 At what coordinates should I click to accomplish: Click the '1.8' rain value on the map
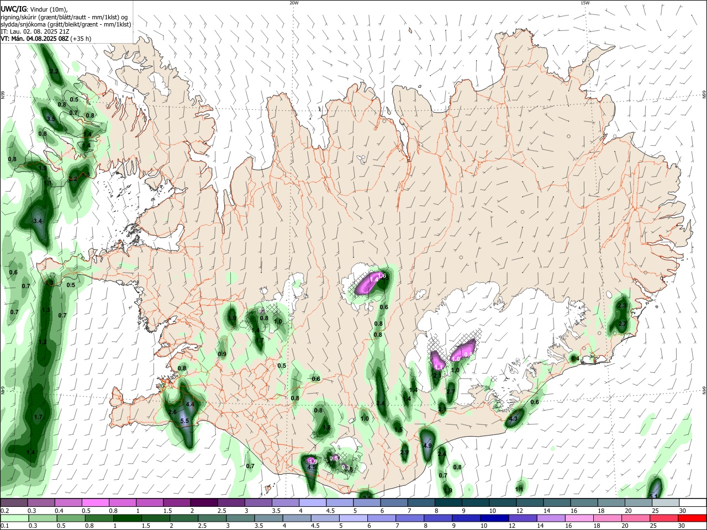tap(326, 427)
